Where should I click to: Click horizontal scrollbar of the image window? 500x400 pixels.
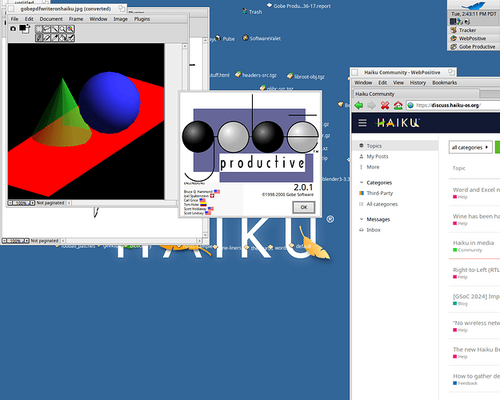(x=122, y=203)
